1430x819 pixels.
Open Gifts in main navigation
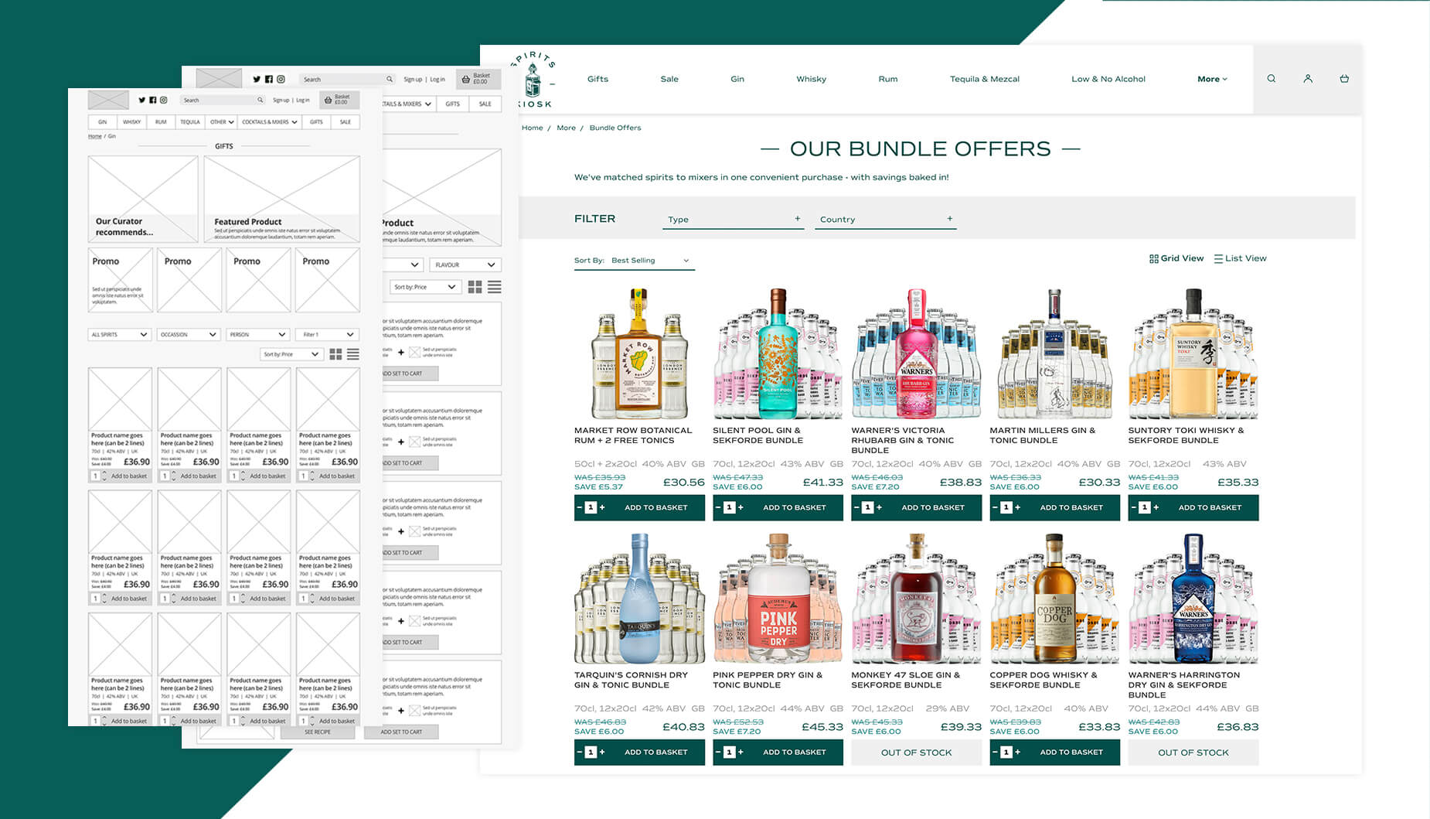point(598,79)
